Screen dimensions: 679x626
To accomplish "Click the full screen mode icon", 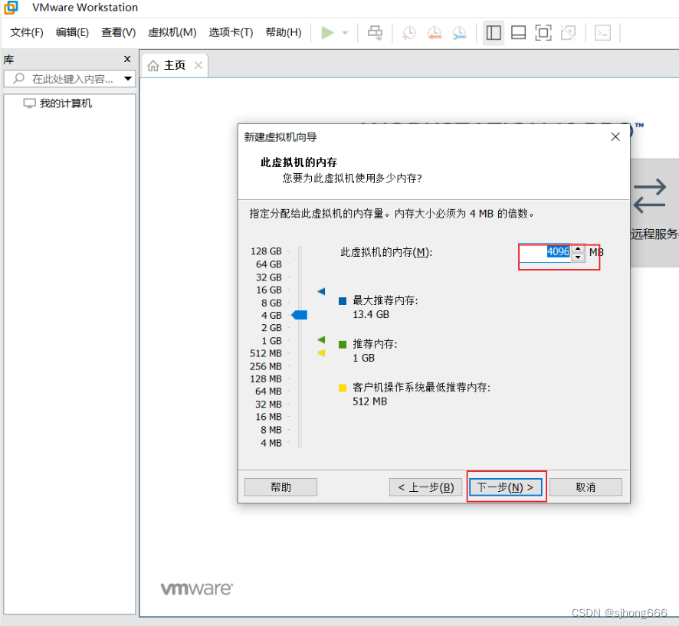I will [543, 33].
